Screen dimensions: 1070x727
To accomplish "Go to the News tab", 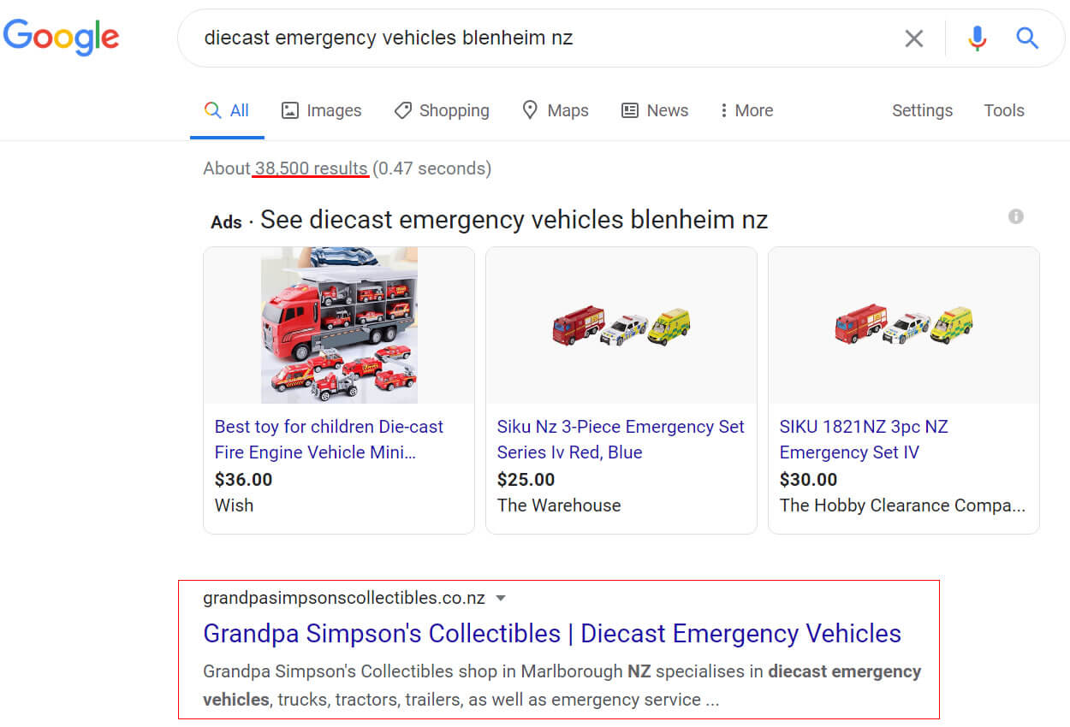I will 655,110.
